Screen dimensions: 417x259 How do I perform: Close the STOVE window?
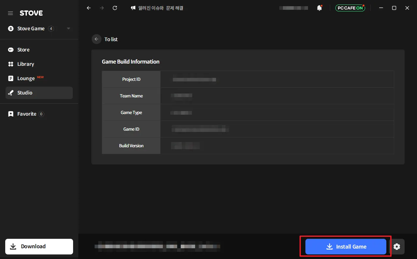pyautogui.click(x=407, y=8)
